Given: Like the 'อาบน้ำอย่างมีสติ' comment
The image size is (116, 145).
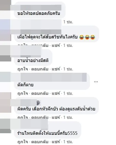Looking at the screenshot, I should pyautogui.click(x=23, y=69).
